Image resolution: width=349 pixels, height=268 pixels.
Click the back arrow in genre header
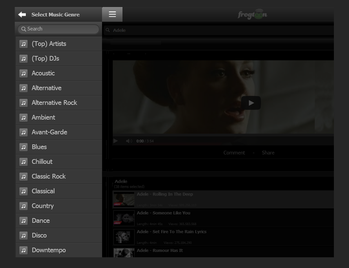[22, 14]
